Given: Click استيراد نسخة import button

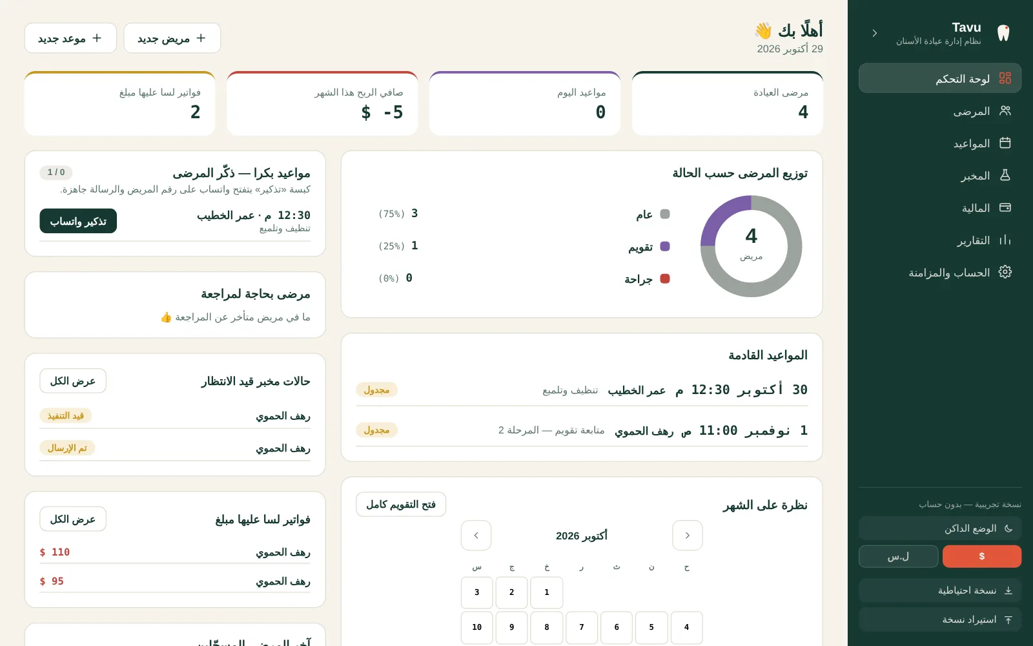Looking at the screenshot, I should click(940, 620).
